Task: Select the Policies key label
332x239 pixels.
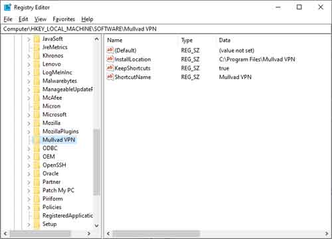Action: (x=52, y=207)
